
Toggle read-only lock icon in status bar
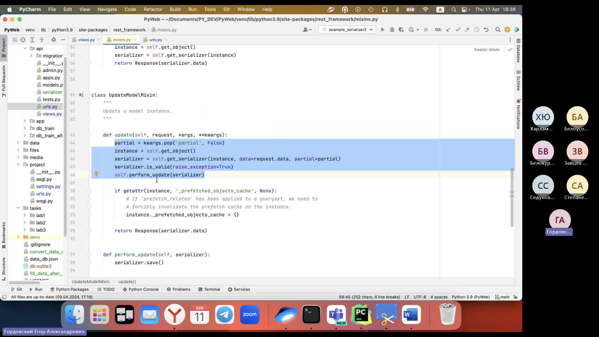pyautogui.click(x=515, y=297)
